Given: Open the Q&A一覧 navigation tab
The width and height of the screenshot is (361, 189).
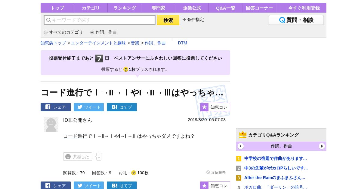Looking at the screenshot, I should (225, 8).
